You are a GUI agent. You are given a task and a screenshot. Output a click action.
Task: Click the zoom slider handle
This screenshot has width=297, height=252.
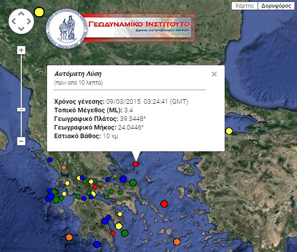pos(21,109)
